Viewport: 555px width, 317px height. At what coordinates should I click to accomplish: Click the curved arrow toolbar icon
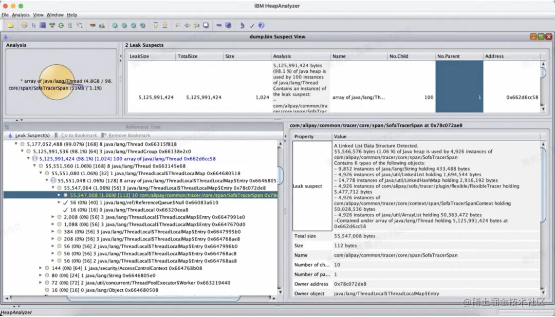[242, 26]
